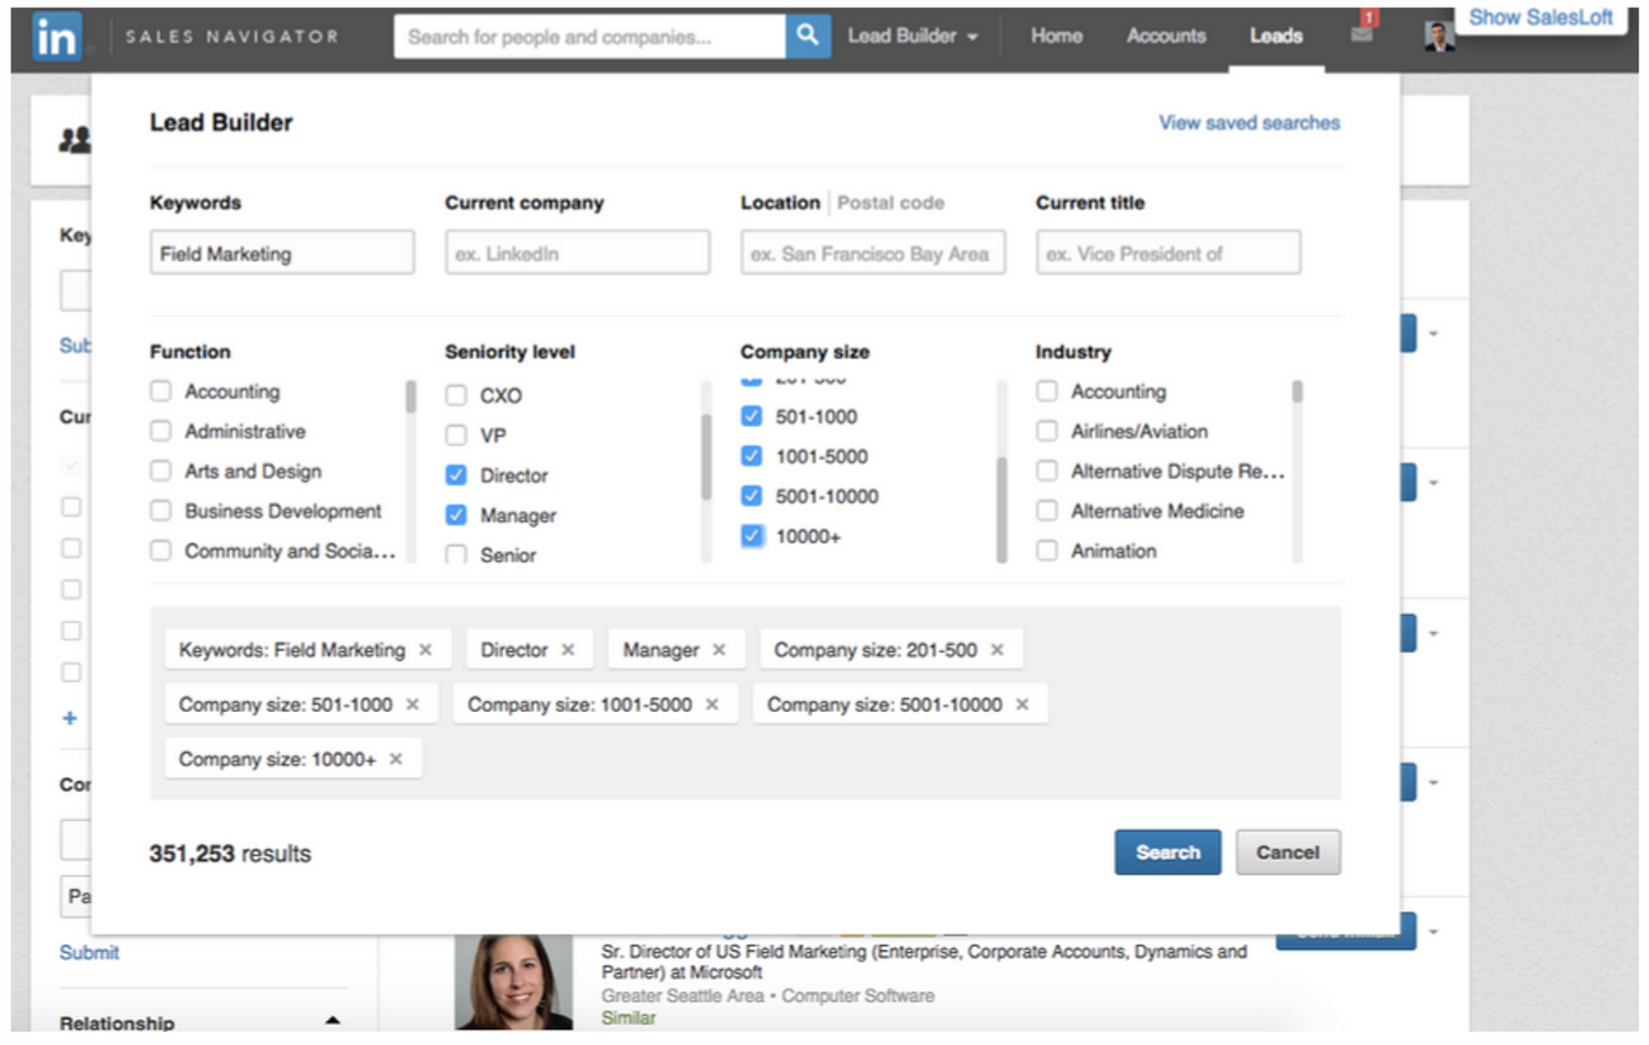The height and width of the screenshot is (1045, 1649).
Task: Click the user profile avatar
Action: point(1439,36)
